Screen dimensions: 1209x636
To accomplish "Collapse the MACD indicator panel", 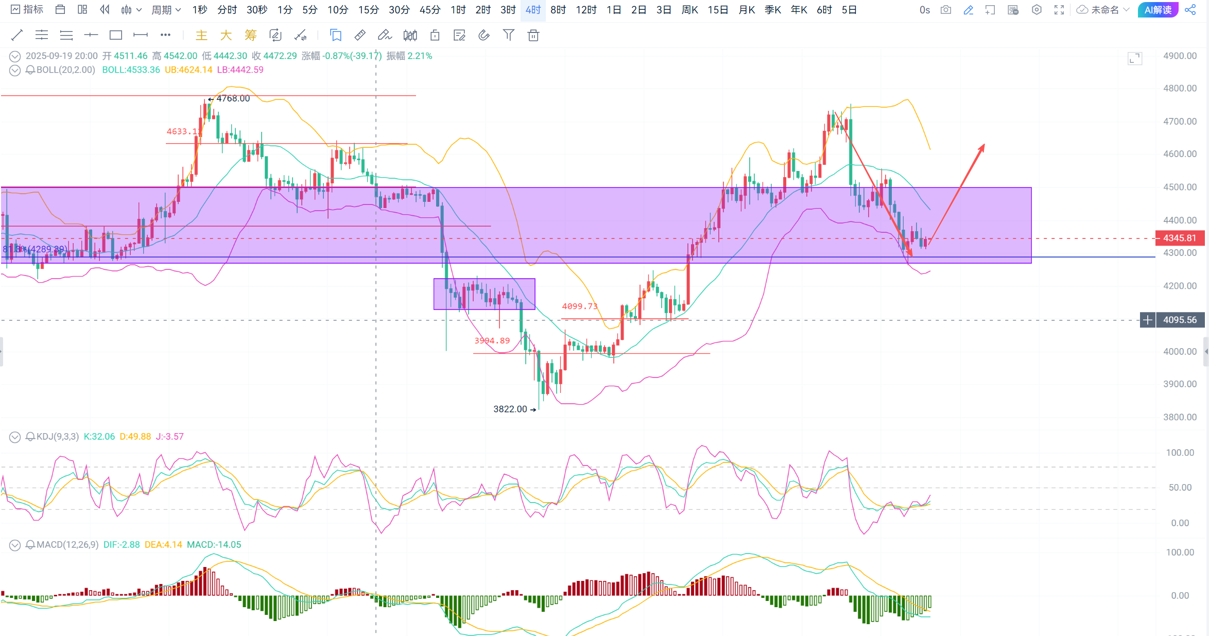I will coord(15,545).
